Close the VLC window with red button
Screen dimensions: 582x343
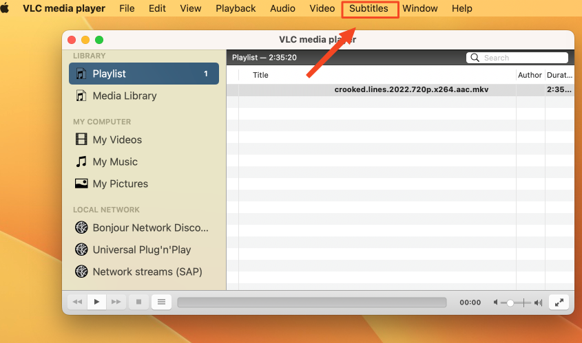coord(72,40)
